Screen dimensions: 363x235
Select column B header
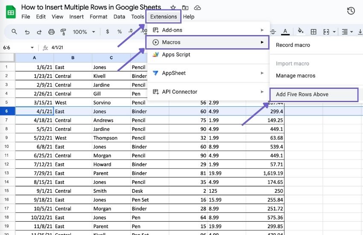click(73, 58)
